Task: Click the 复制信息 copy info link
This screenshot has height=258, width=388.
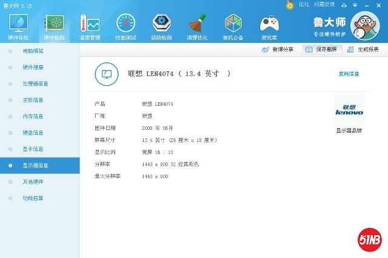Action: click(x=349, y=74)
